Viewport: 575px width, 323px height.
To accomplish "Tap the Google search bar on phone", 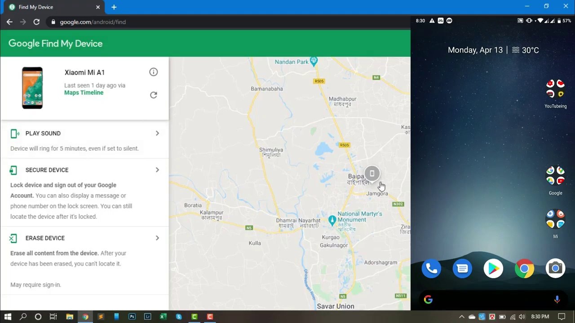I will (x=493, y=300).
